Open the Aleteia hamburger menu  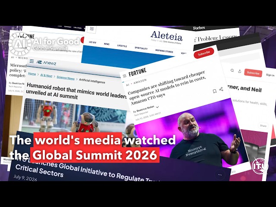point(91,28)
